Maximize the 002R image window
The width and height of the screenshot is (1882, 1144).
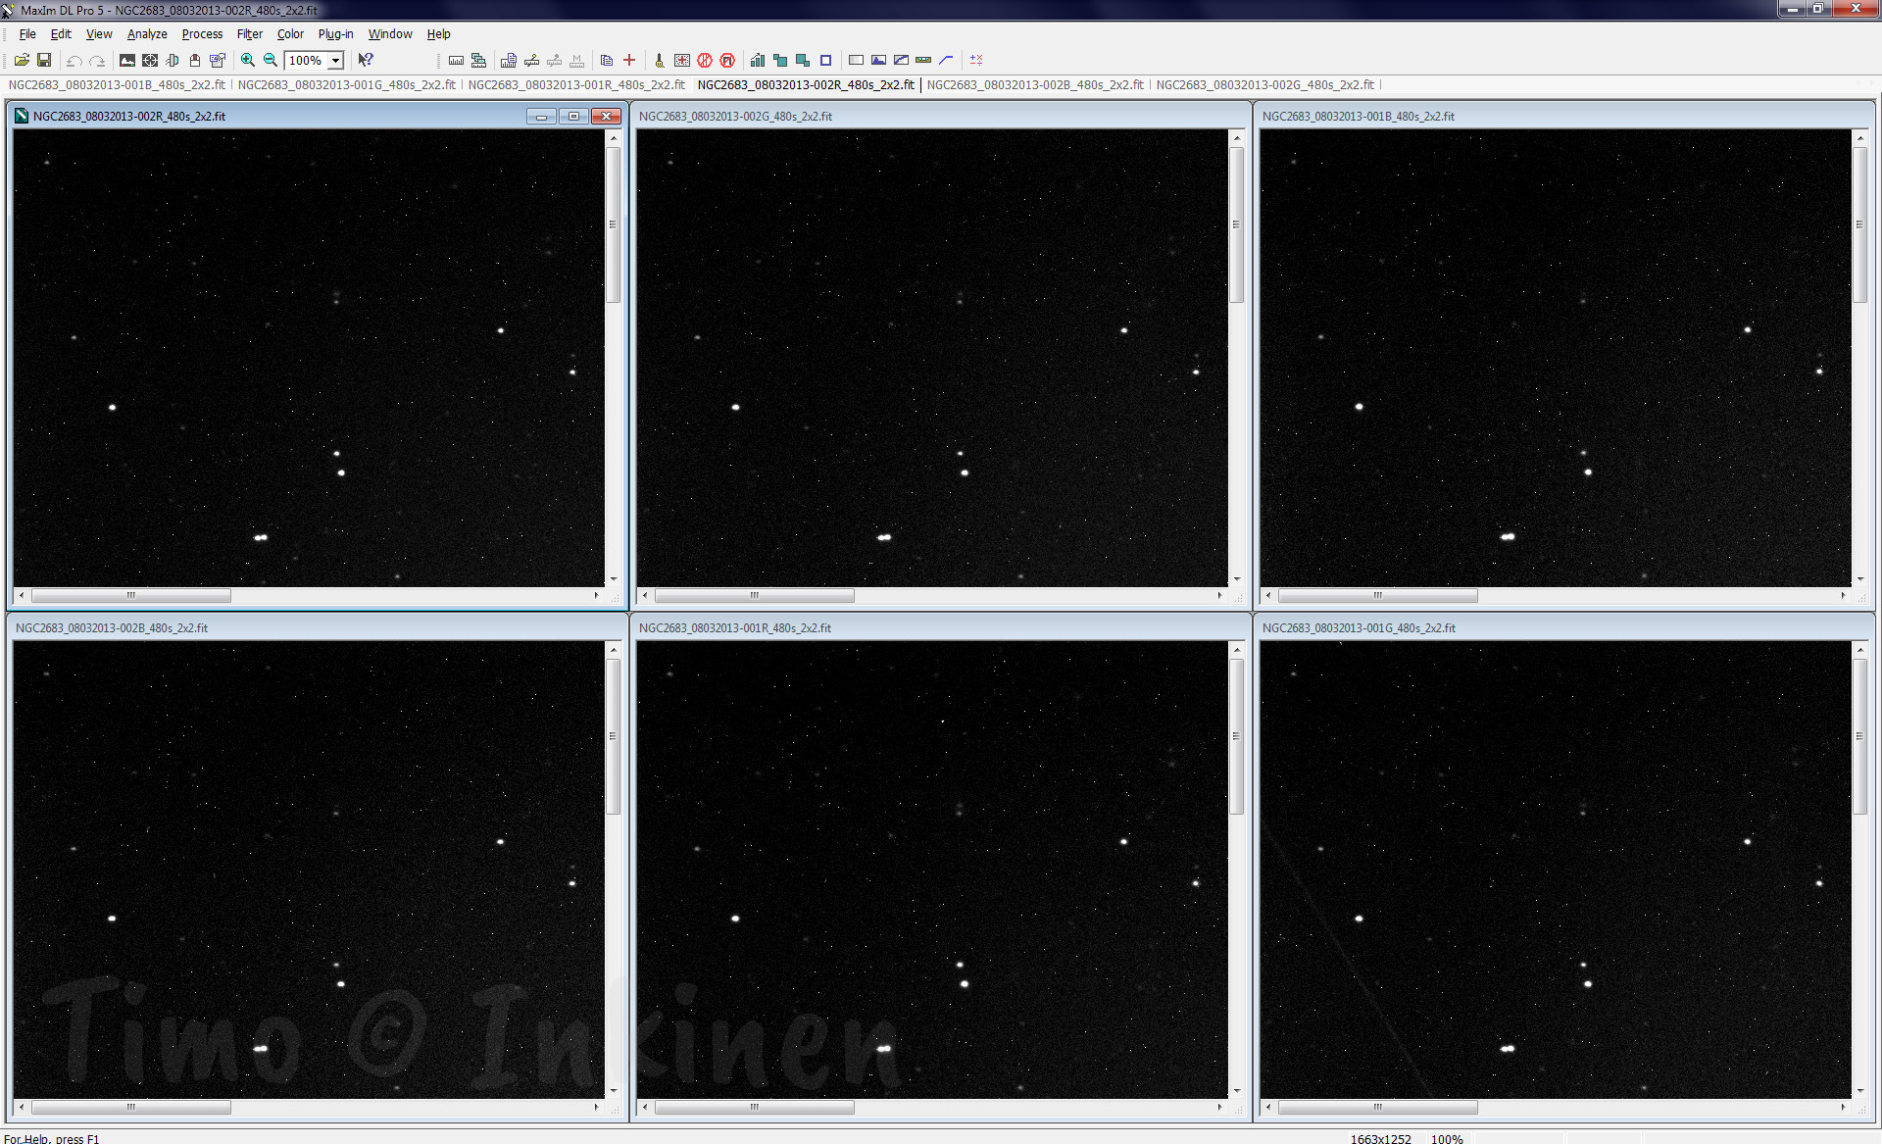pyautogui.click(x=573, y=117)
